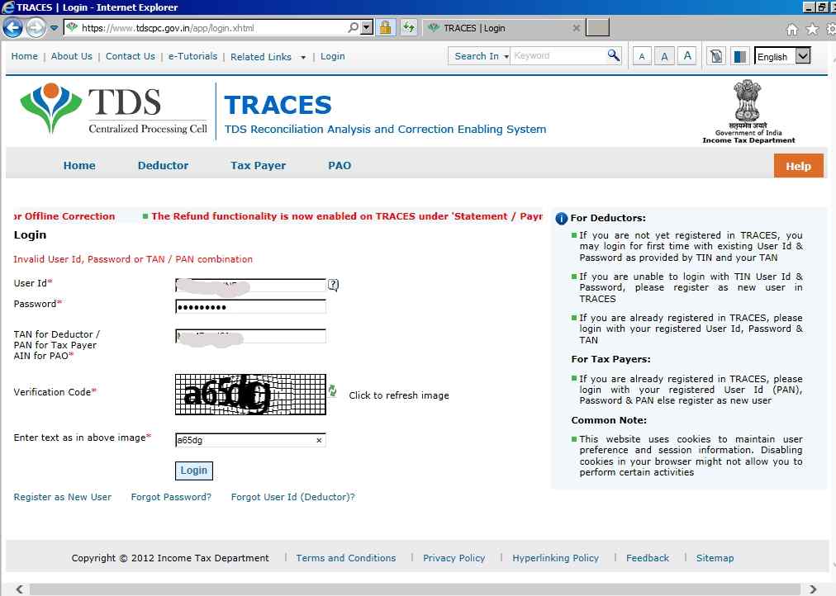The height and width of the screenshot is (596, 836).
Task: Select the medium font size A button
Action: point(664,56)
